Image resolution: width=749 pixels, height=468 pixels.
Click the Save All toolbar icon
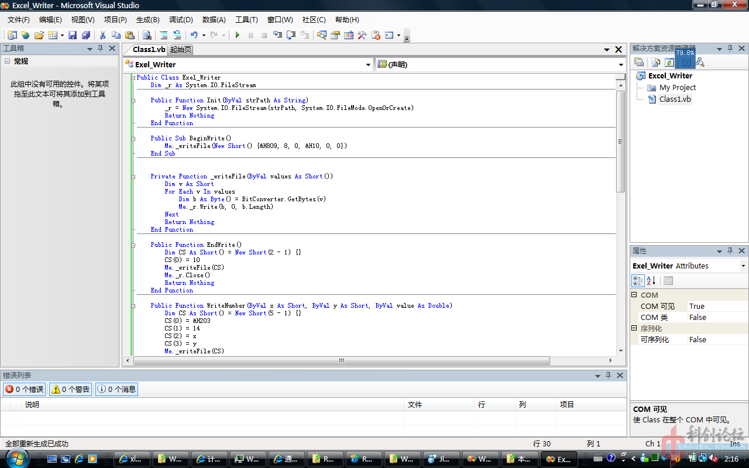86,35
